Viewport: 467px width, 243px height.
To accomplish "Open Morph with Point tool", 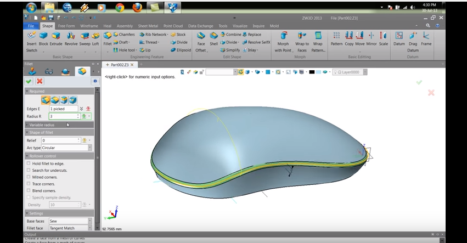I will (x=283, y=42).
